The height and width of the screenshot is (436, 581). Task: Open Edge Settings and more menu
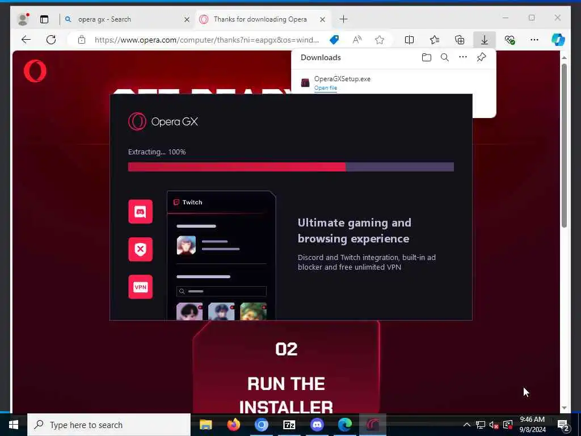[x=534, y=40]
